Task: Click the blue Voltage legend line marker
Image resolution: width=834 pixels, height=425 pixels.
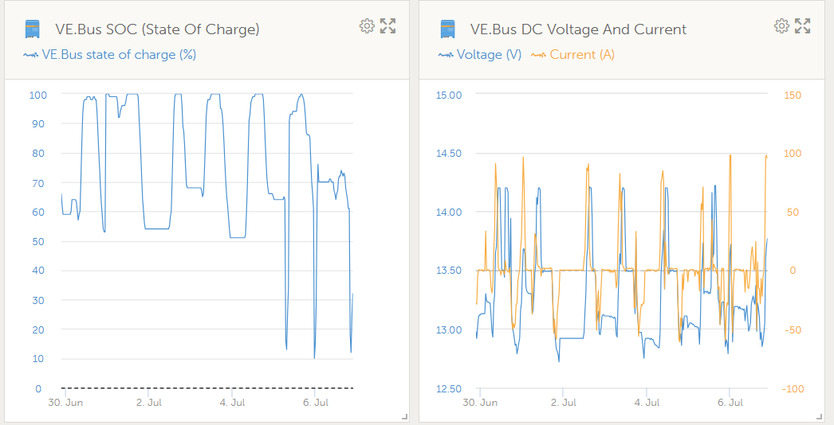Action: [446, 55]
